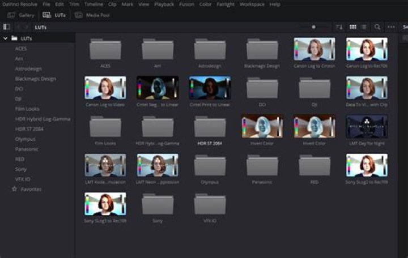Switch to thumbnail grid view
The image size is (408, 258).
(353, 27)
